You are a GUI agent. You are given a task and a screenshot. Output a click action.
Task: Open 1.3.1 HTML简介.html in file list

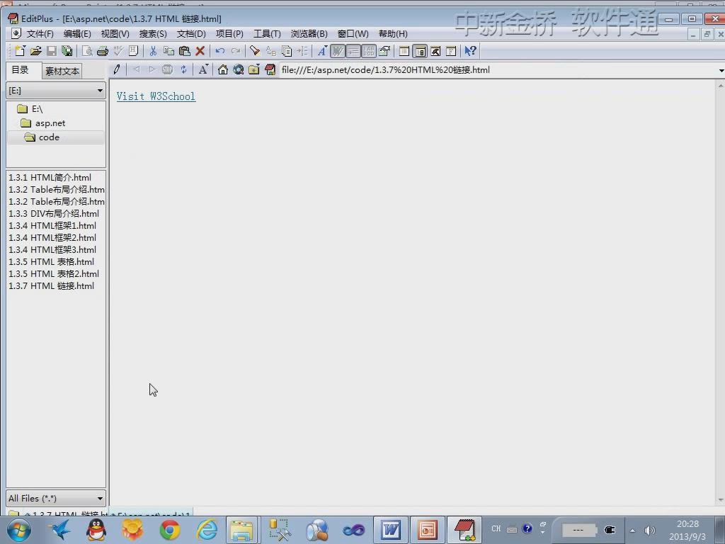tap(50, 177)
